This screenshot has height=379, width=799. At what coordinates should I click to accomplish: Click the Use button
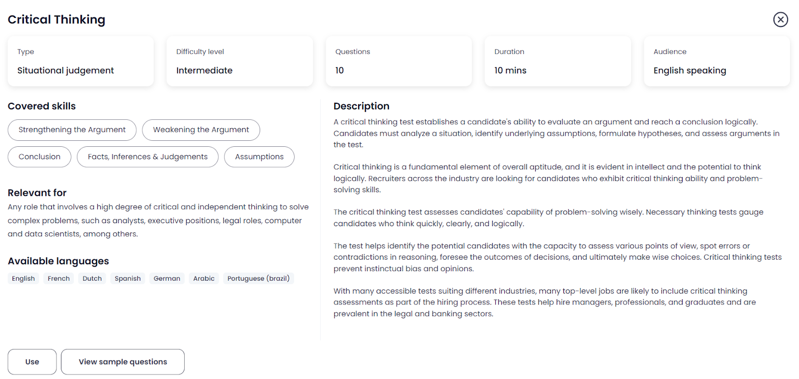tap(32, 362)
